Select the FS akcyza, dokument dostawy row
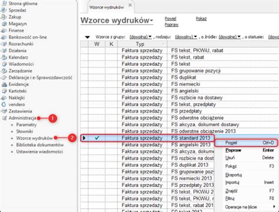The height and width of the screenshot is (212, 279). point(180,124)
